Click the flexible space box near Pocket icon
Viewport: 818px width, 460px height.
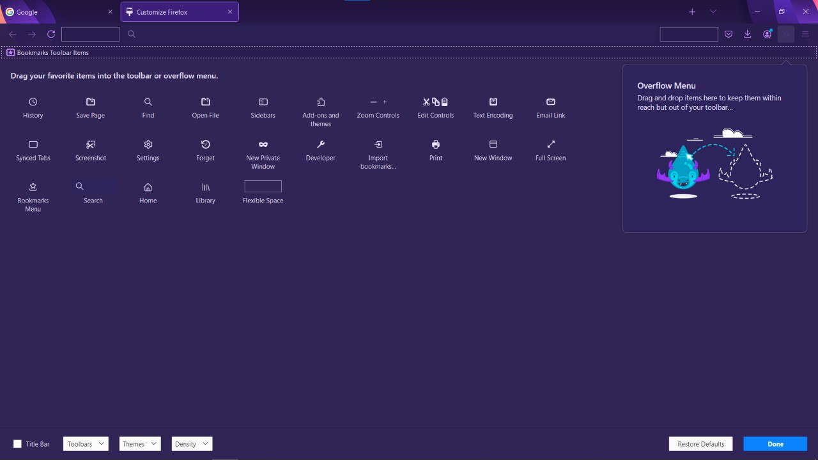pyautogui.click(x=689, y=34)
